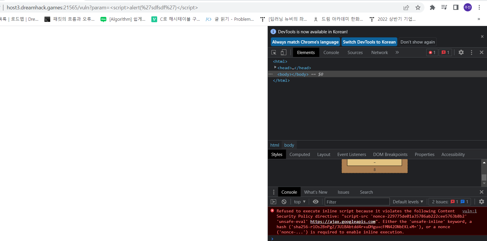
Task: Toggle the device toolbar icon
Action: (x=283, y=53)
